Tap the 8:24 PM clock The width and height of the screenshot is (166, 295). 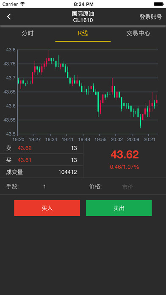84,4
